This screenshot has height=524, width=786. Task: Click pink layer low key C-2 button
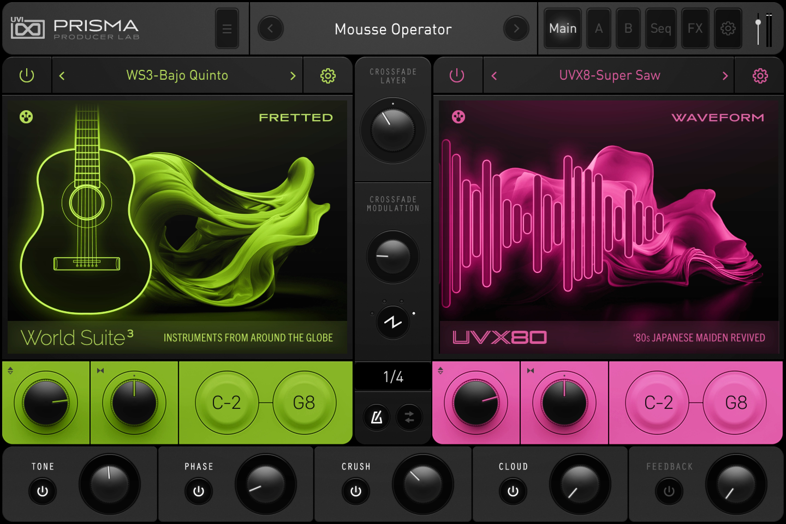[x=657, y=403]
